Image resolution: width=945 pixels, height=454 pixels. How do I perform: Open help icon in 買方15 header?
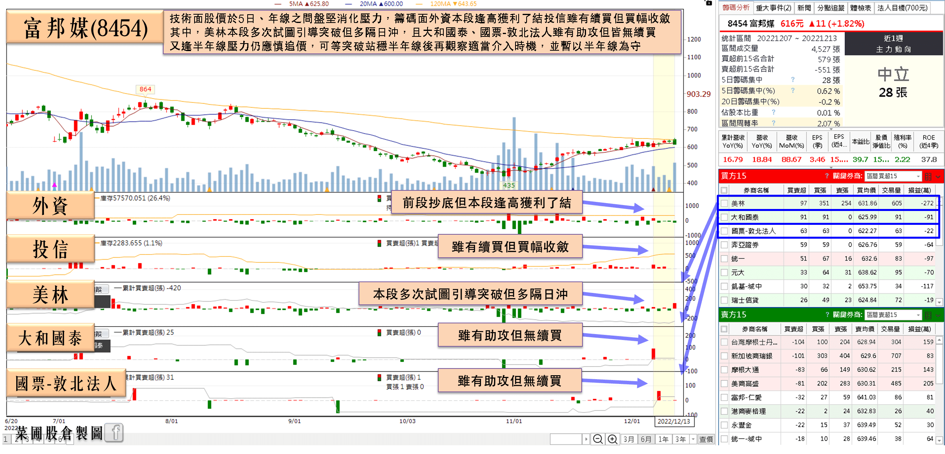(827, 176)
